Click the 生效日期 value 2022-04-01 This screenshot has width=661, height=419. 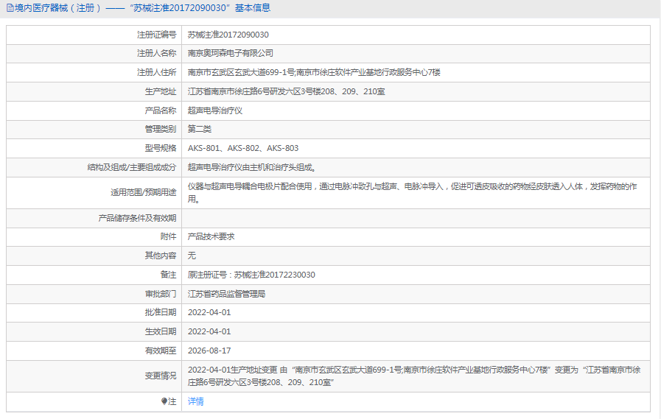[x=209, y=331]
